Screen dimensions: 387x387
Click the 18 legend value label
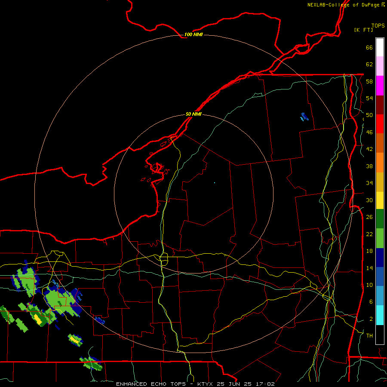coord(369,251)
